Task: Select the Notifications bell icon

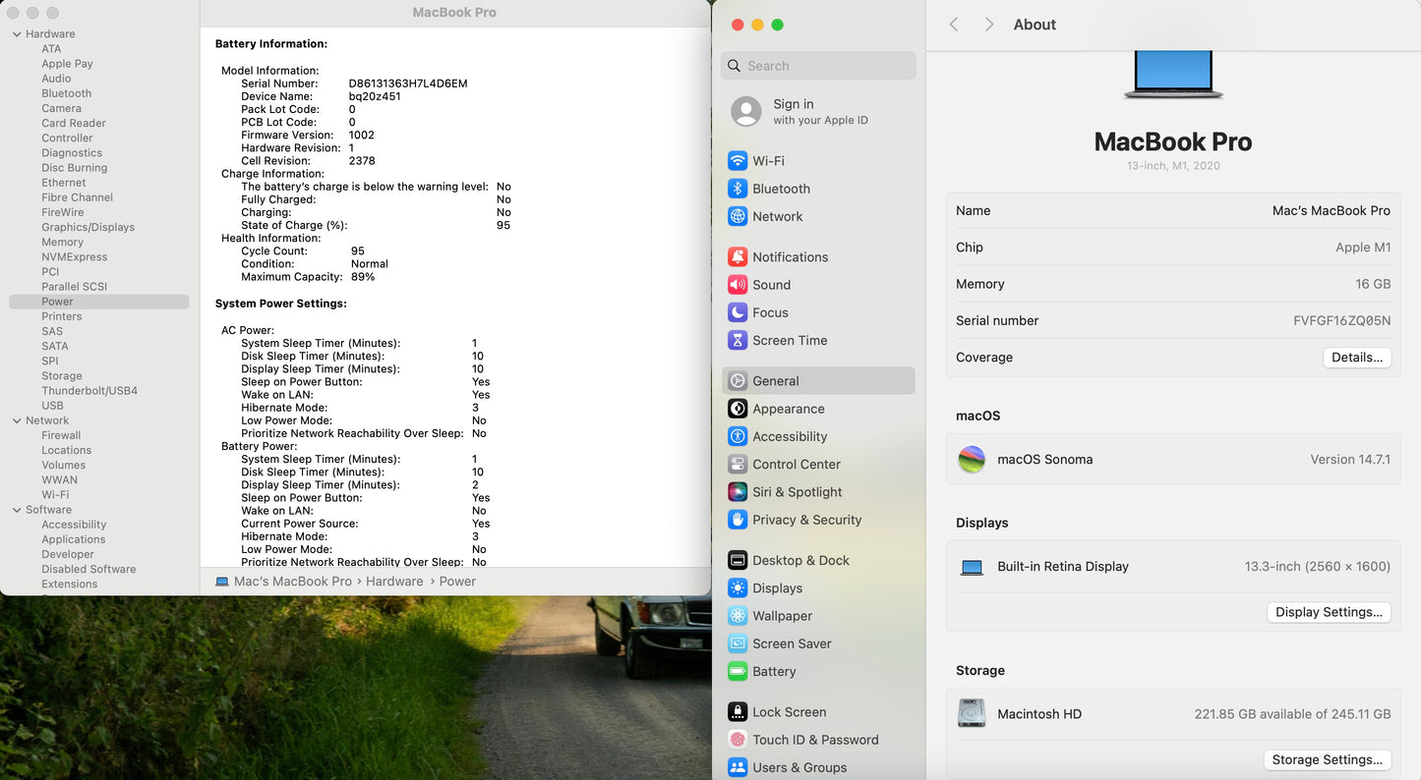Action: [738, 257]
